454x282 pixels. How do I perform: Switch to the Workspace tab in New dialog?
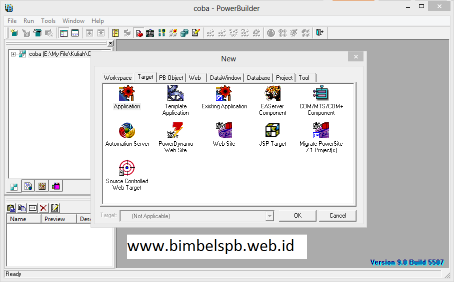pyautogui.click(x=117, y=78)
